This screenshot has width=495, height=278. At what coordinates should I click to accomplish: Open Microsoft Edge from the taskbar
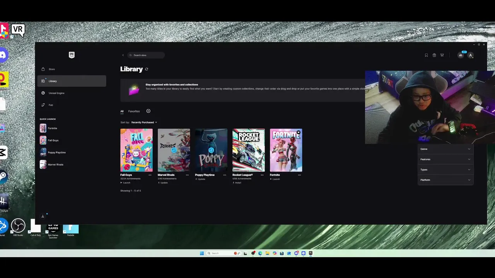(x=260, y=253)
